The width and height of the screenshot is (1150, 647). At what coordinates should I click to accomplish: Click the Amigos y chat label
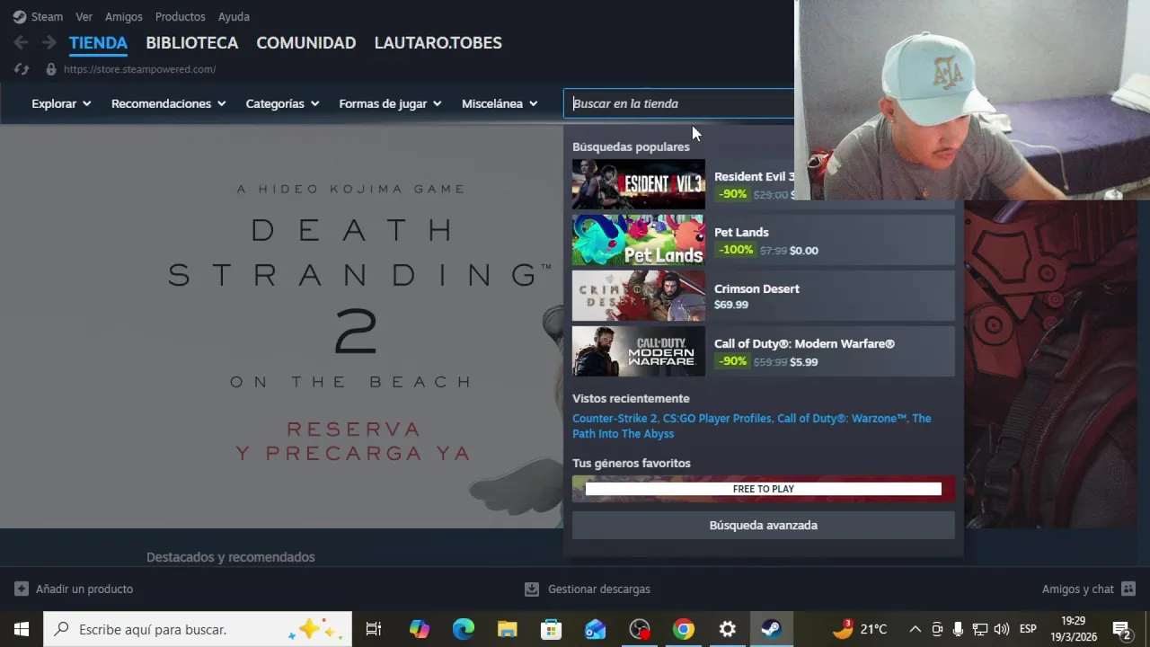1077,589
